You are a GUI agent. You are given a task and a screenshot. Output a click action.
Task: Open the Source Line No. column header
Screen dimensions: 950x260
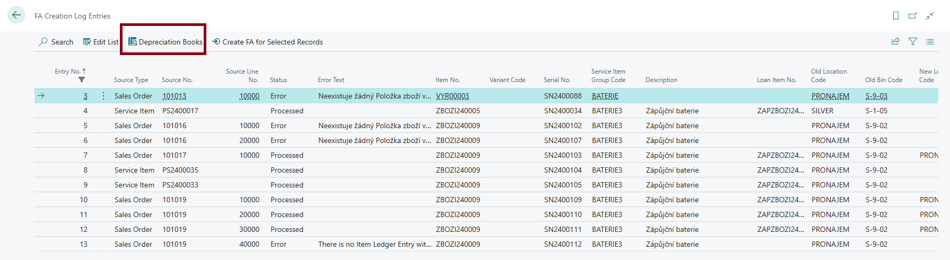tap(242, 76)
